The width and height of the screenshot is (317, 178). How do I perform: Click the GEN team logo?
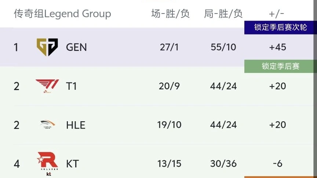coord(47,47)
